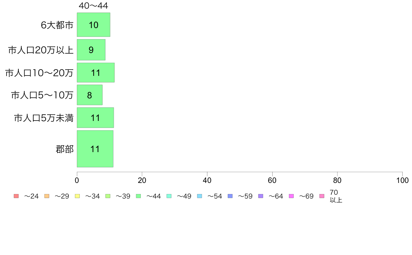Screen dimensions: 412x255
Task: Click the bar for 市人口10〜20万
Action: click(x=95, y=72)
